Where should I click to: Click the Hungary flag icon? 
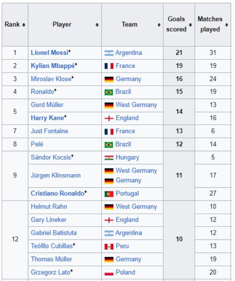(109, 158)
